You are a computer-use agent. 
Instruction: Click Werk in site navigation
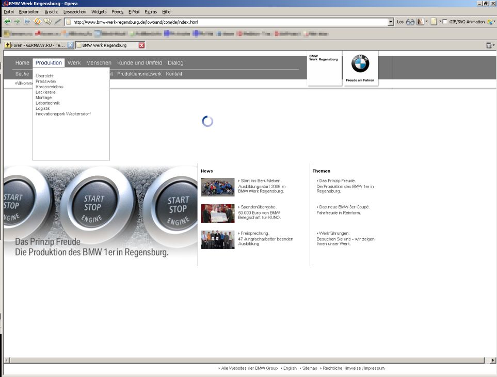coord(74,63)
